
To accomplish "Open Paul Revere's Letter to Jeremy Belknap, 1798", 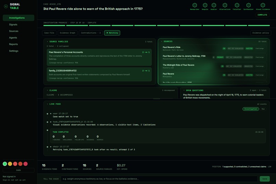I will pyautogui.click(x=184, y=56).
